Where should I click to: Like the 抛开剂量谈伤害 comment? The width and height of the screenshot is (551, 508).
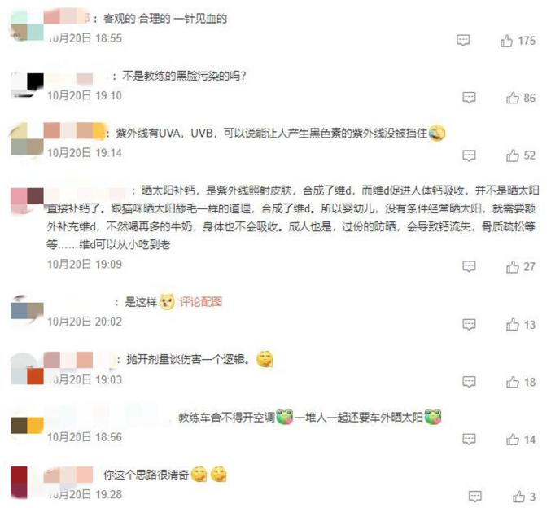(513, 382)
